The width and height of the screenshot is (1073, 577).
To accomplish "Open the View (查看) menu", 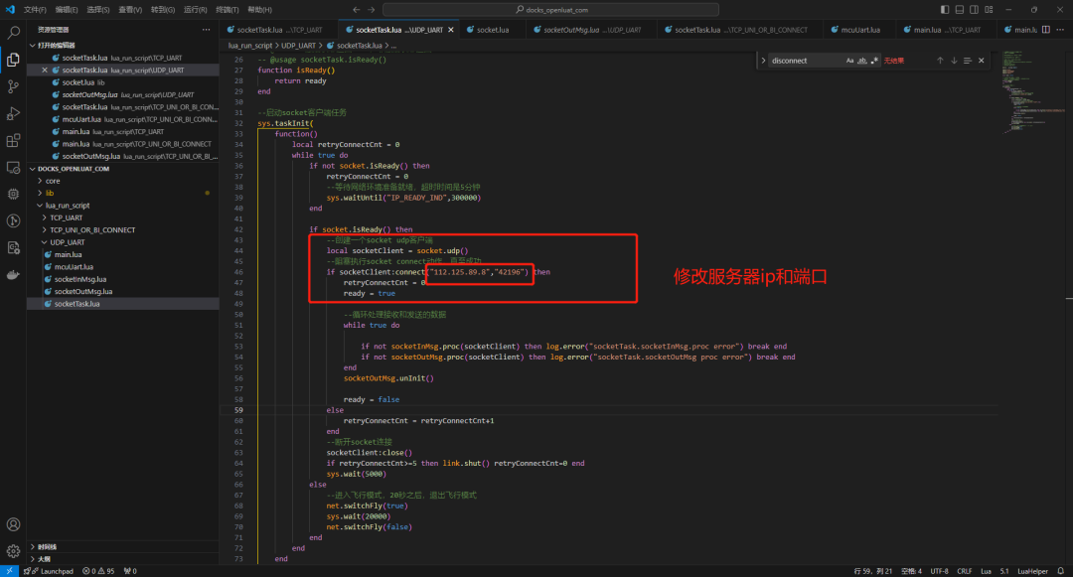I will [130, 10].
